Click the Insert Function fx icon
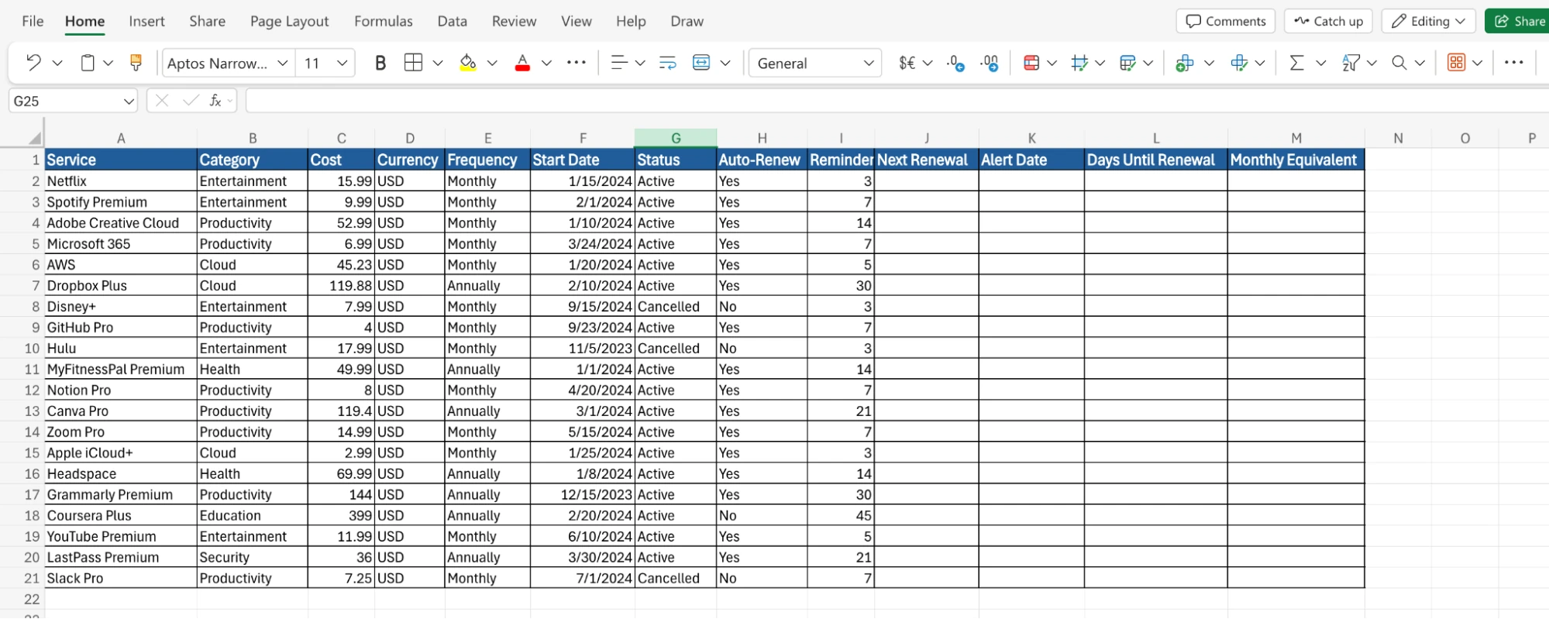 point(215,101)
